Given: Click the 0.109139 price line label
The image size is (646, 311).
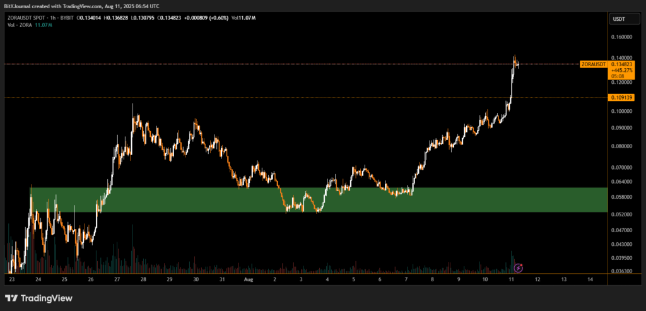Looking at the screenshot, I should click(x=621, y=98).
